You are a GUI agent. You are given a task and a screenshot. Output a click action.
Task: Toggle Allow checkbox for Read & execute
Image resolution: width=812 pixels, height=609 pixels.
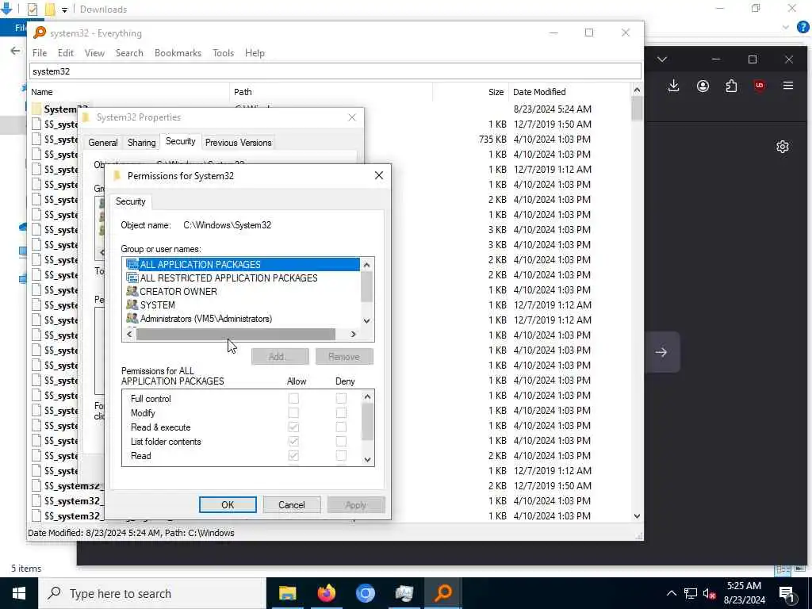[x=293, y=427]
